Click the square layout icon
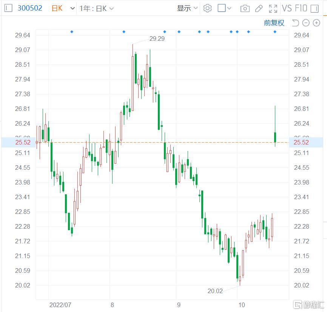Image resolution: width=327 pixels, height=312 pixels. point(222,8)
